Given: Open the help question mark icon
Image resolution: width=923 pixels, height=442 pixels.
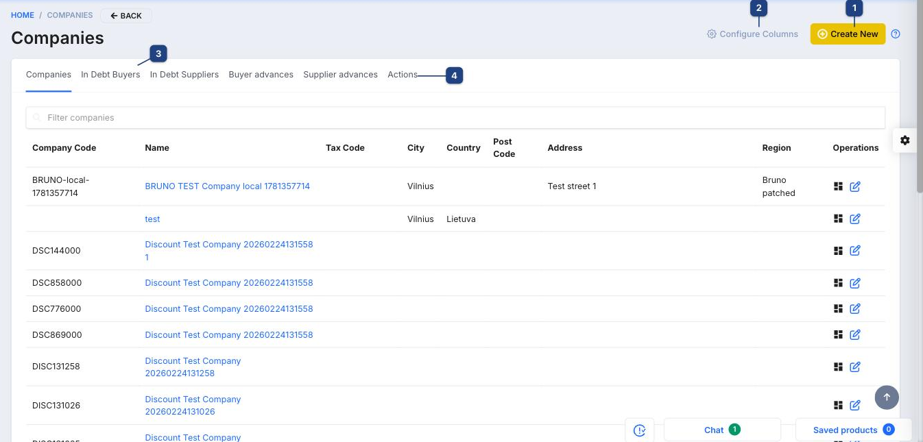Looking at the screenshot, I should 896,34.
